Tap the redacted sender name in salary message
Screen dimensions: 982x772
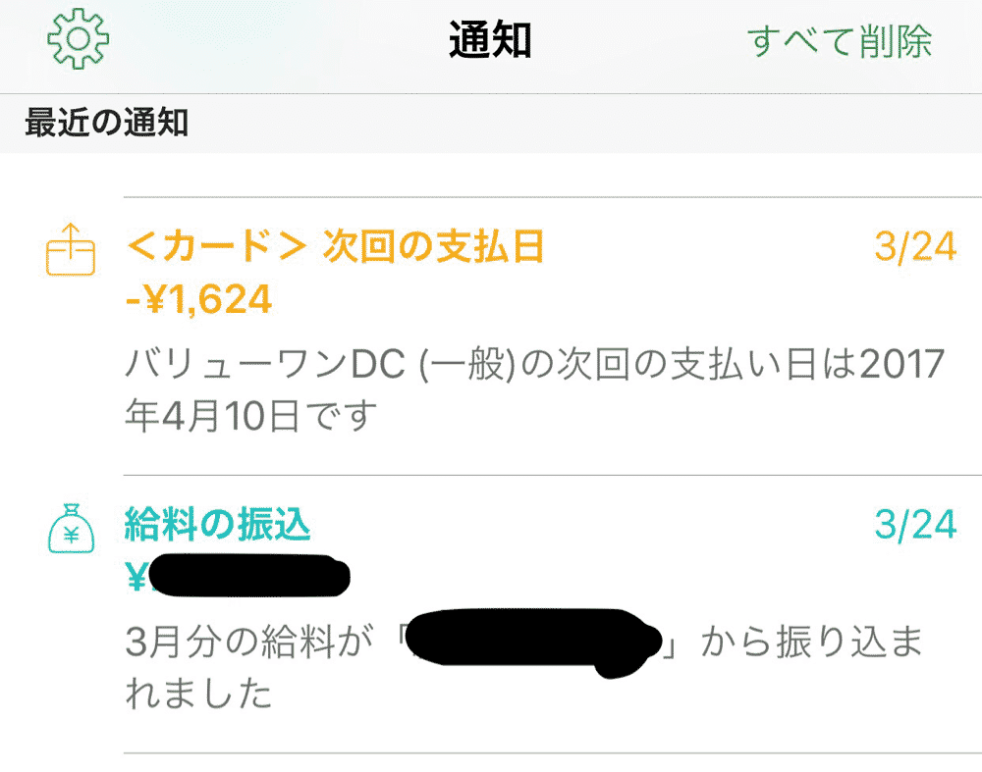point(533,643)
